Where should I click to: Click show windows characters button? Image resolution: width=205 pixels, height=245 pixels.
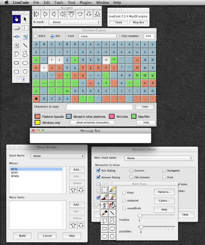click(x=92, y=122)
